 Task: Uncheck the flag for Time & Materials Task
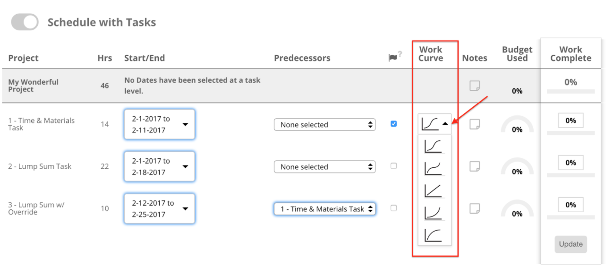click(393, 123)
